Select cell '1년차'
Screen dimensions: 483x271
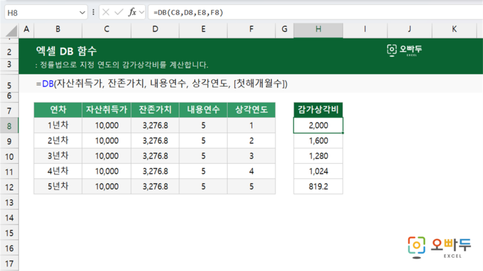click(x=58, y=125)
